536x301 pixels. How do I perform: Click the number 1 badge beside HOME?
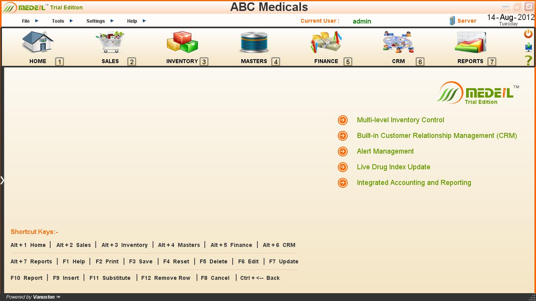[x=59, y=62]
